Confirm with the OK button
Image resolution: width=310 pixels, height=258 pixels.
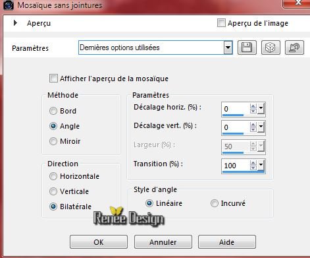click(99, 242)
